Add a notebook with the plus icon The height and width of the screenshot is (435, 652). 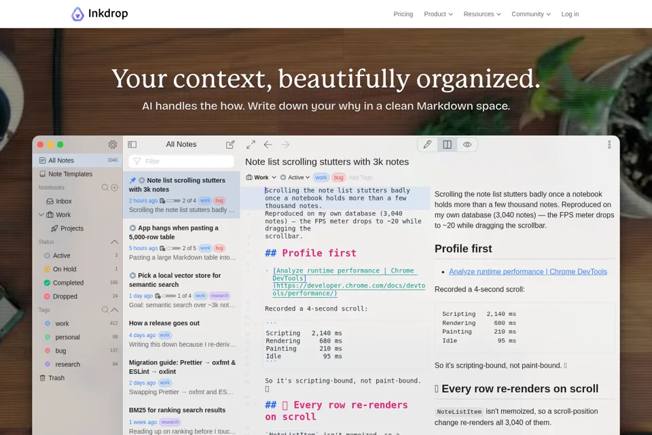click(115, 188)
